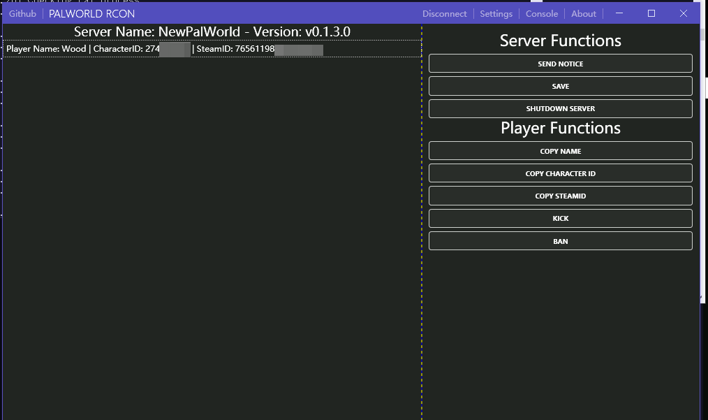
Task: Switch to the Console view
Action: 541,13
